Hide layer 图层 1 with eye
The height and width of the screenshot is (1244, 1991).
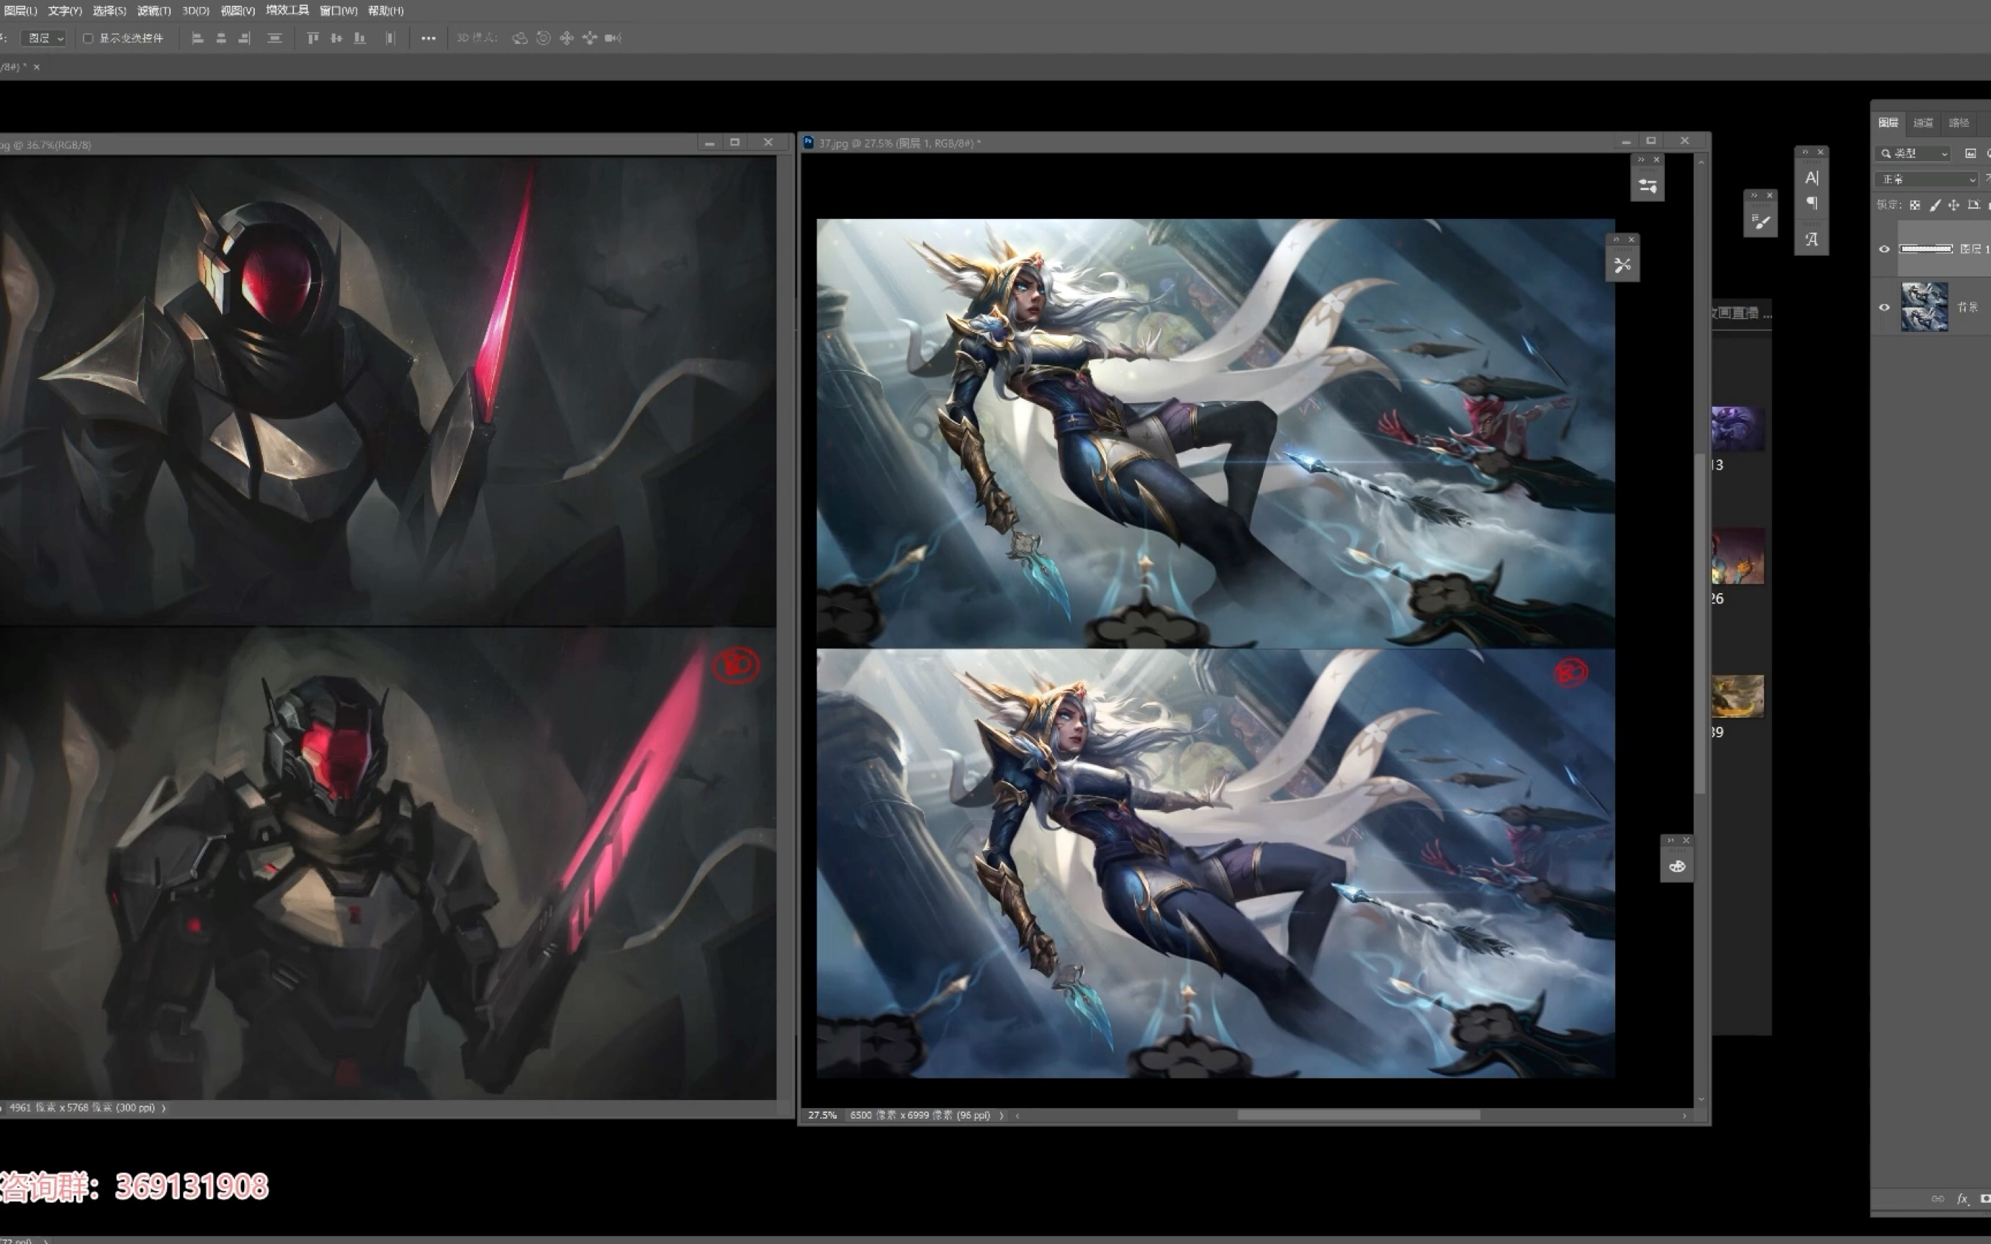(1884, 248)
